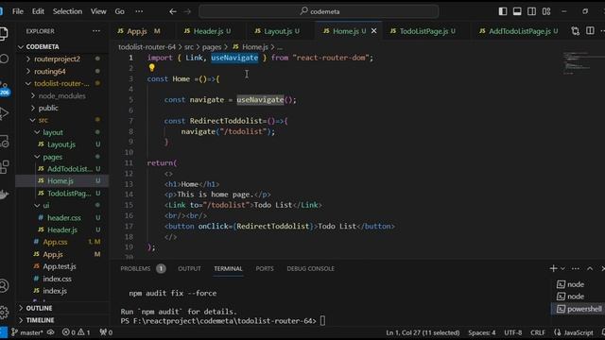The width and height of the screenshot is (605, 340).
Task: Toggle the bottom panel layout icon
Action: (517, 11)
